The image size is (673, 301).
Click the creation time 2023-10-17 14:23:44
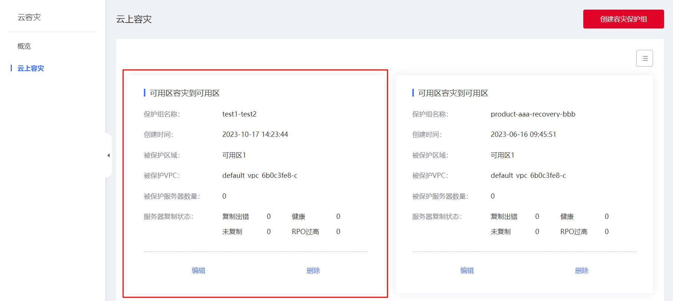point(255,135)
